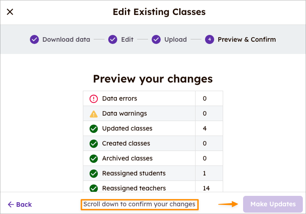Viewport: 306px width, 214px height.
Task: Click the green check beside Reassigned students
Action: point(94,174)
